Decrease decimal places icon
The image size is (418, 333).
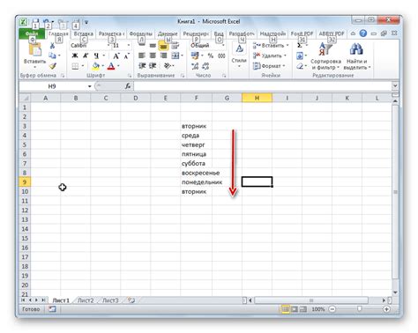205,66
